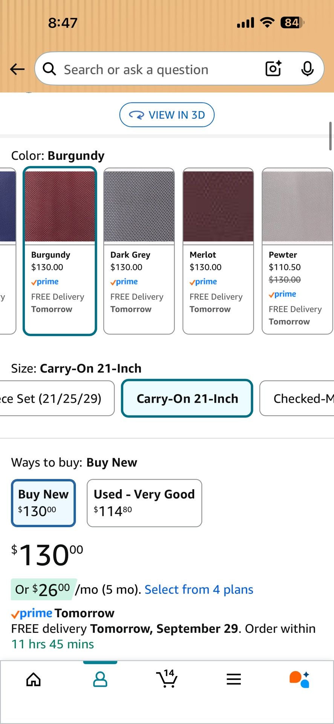Choose the Dark Grey color swatch
The height and width of the screenshot is (724, 334).
[139, 251]
